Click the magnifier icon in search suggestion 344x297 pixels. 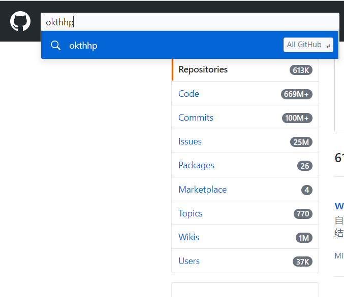[x=55, y=45]
